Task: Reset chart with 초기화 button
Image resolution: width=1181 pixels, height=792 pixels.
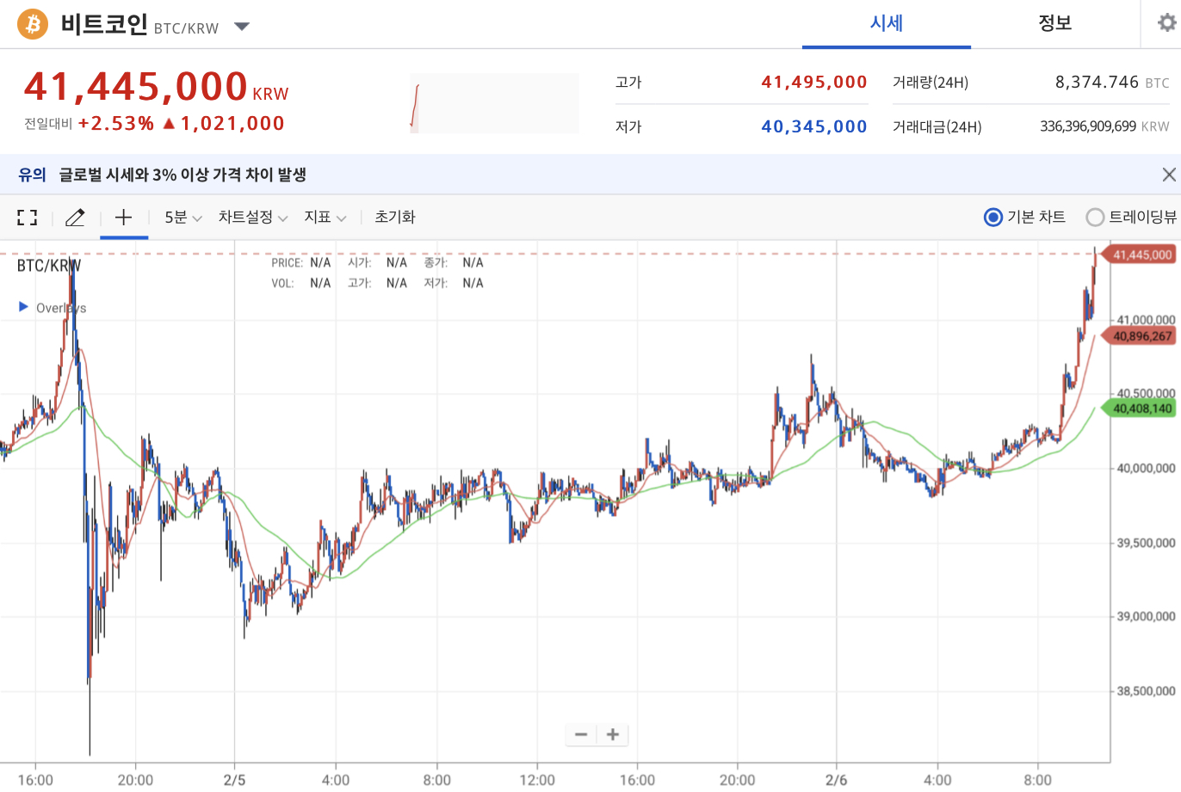Action: [395, 218]
